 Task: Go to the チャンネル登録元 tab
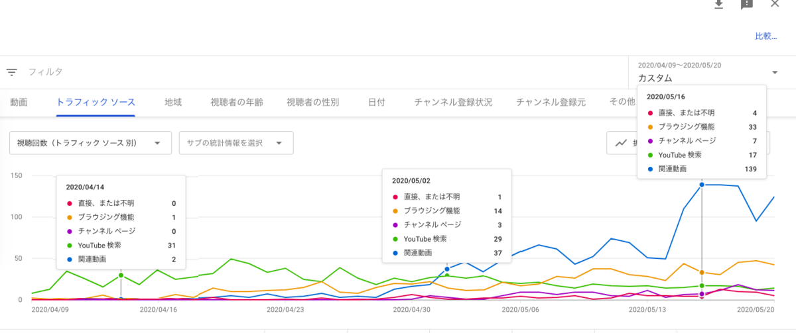point(551,103)
